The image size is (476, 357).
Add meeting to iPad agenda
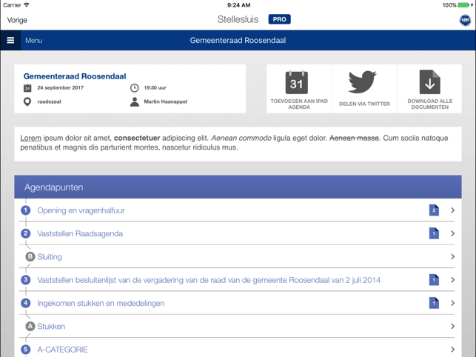(299, 89)
